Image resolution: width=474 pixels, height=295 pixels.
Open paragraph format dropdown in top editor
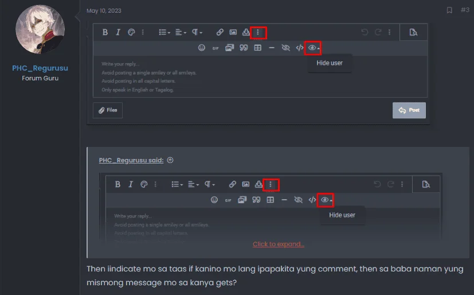(x=197, y=32)
